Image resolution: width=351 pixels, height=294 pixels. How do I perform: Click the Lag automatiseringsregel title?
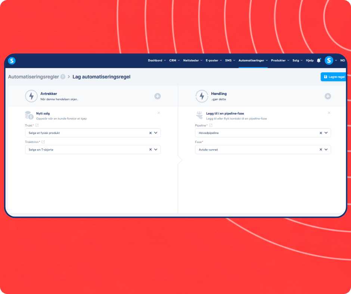point(102,77)
